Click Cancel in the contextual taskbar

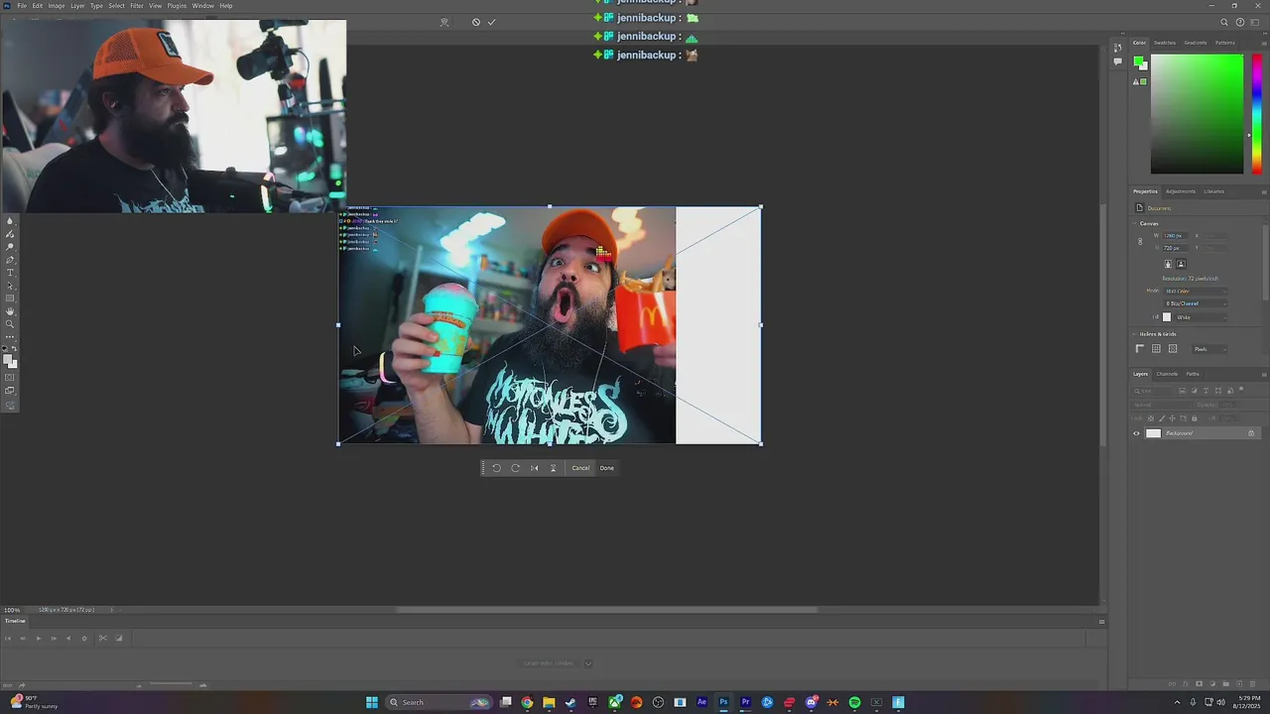[x=580, y=468]
